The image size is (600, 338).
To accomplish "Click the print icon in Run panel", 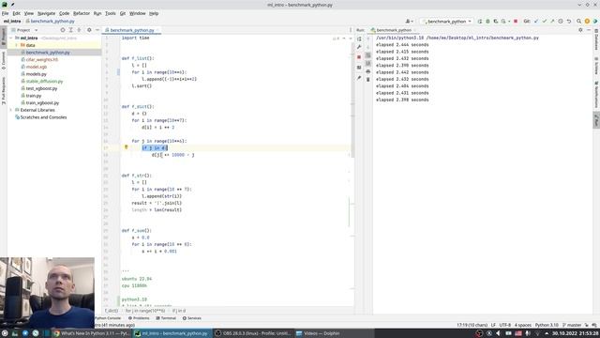I will (x=368, y=71).
